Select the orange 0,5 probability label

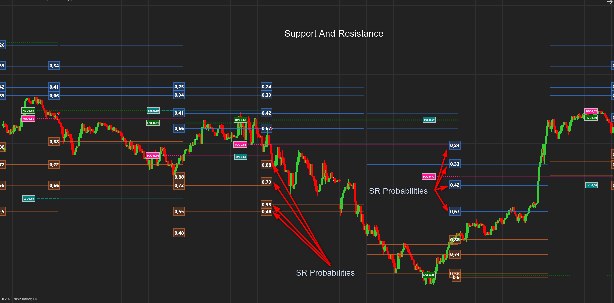[456, 278]
